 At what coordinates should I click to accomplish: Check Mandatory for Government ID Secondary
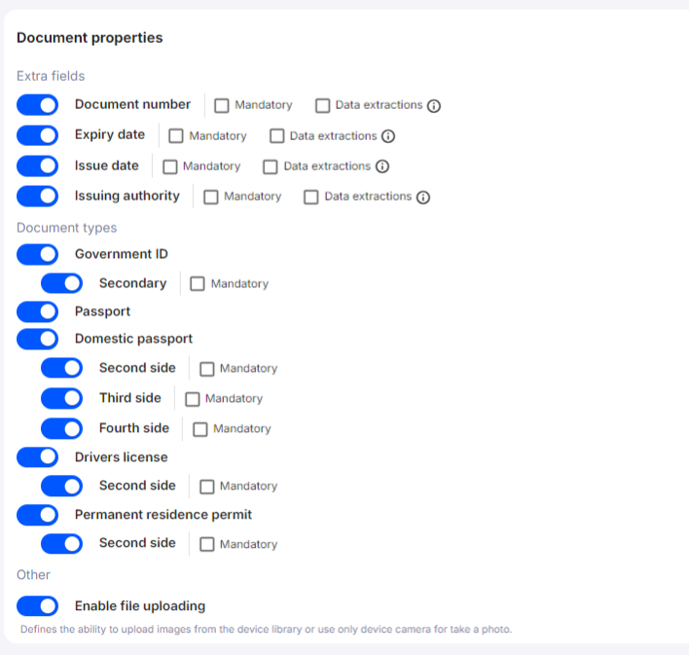199,284
